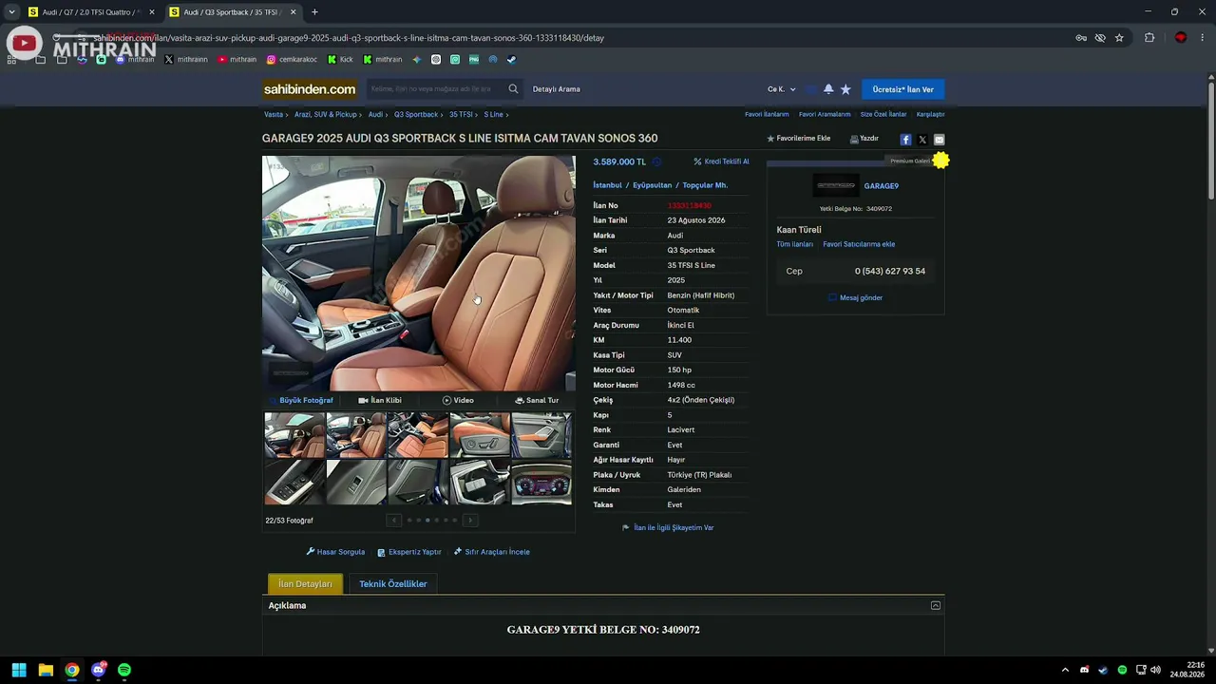
Task: Click inside the sahibinden search field
Action: [437, 89]
